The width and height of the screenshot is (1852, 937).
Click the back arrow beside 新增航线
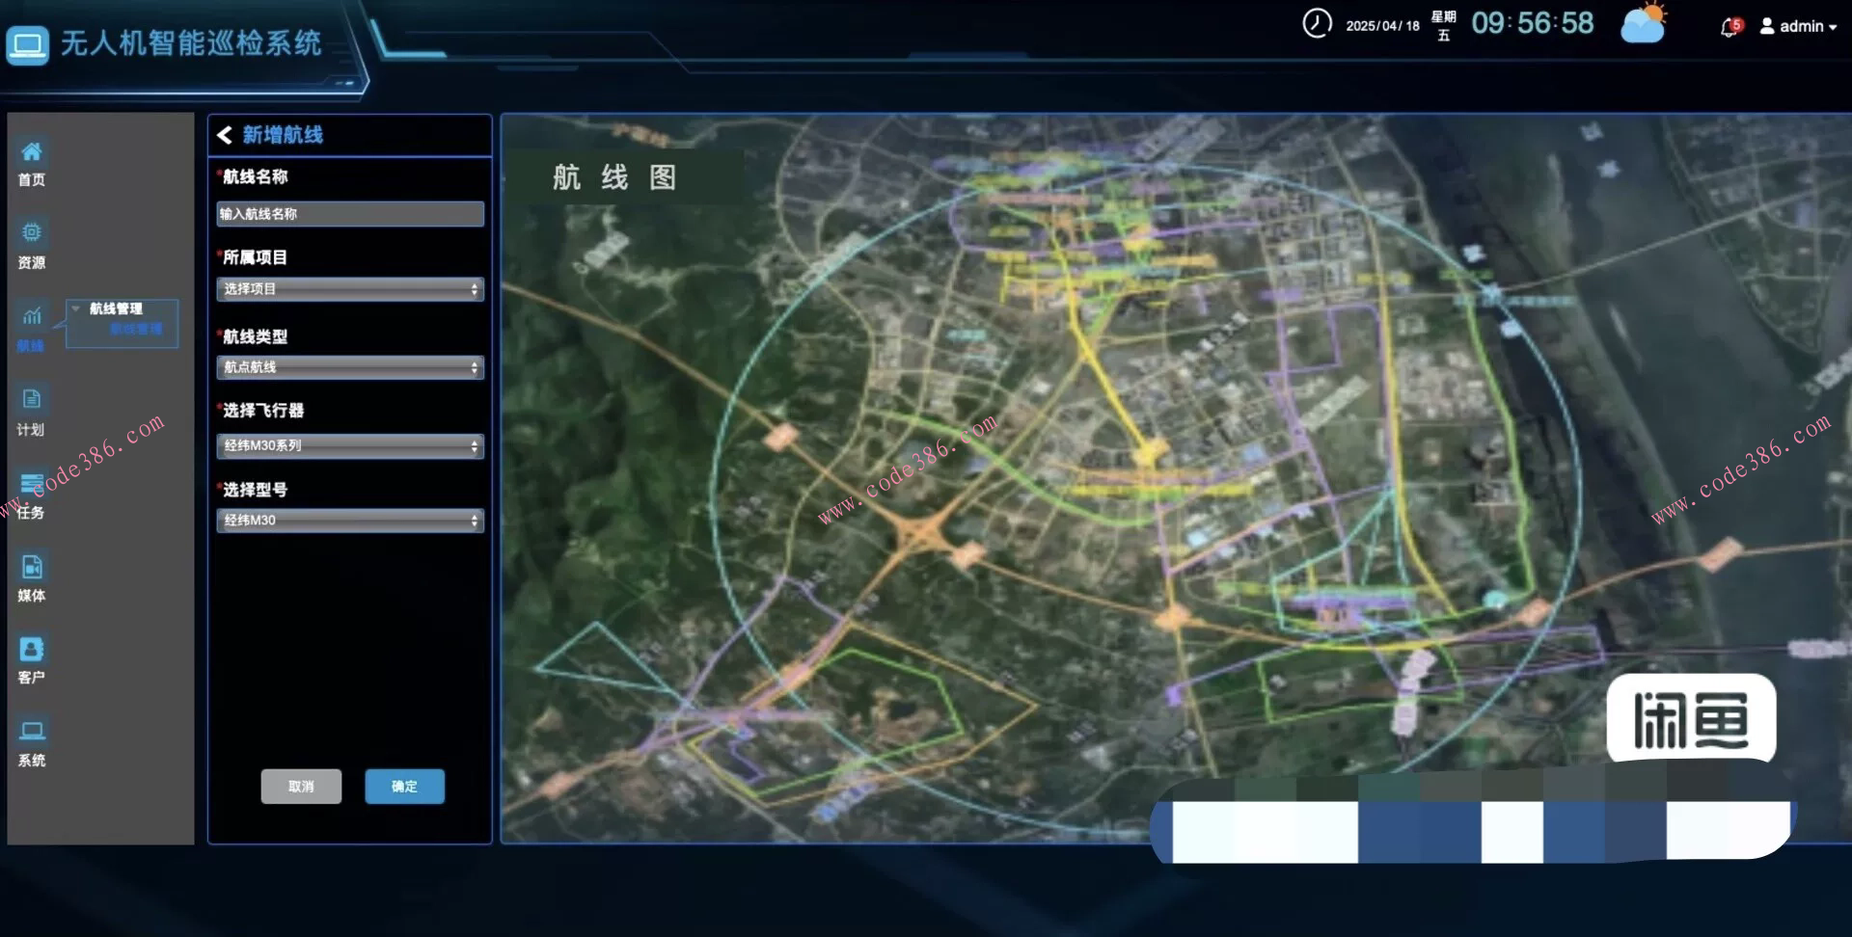point(225,135)
